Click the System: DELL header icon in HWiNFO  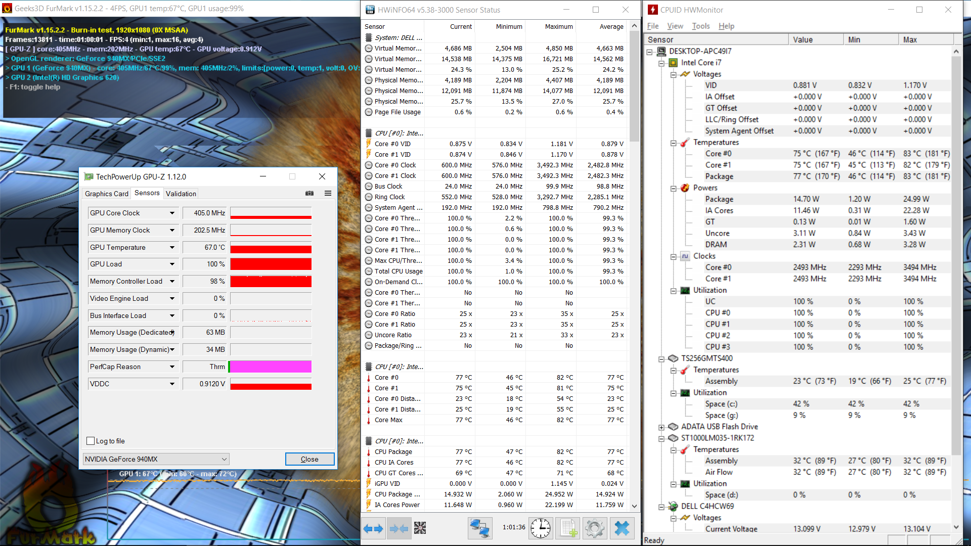tap(369, 37)
